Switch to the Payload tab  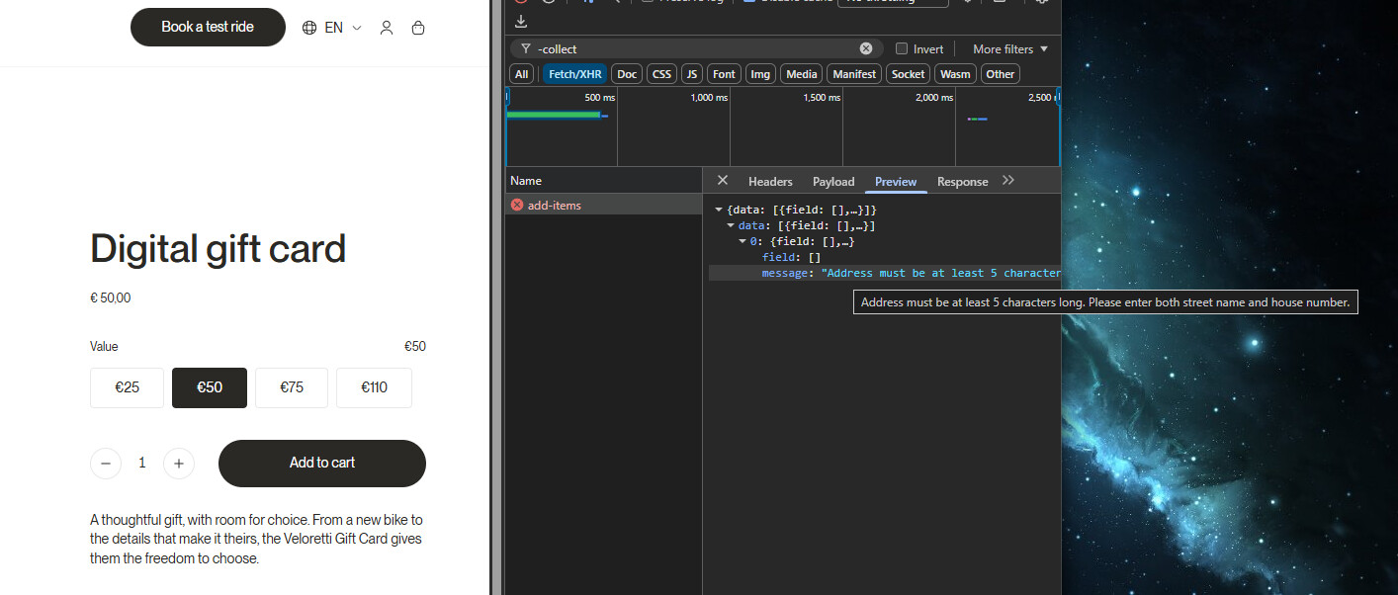coord(833,181)
